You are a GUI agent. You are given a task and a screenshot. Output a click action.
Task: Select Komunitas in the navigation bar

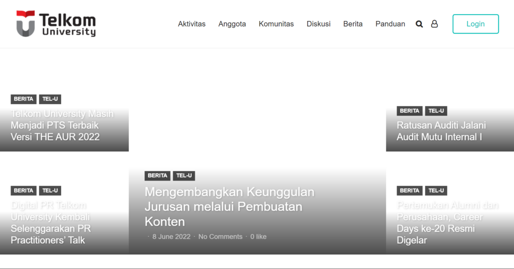click(x=276, y=24)
